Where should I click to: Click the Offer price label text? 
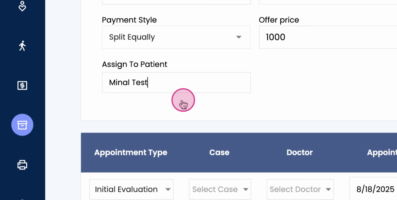coord(279,20)
